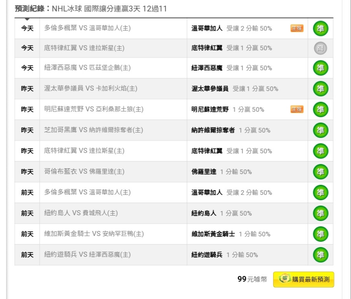The width and height of the screenshot is (351, 299).
Task: Click the 準 icon in the 前天 多倫多楓葉 row
Action: (x=321, y=193)
